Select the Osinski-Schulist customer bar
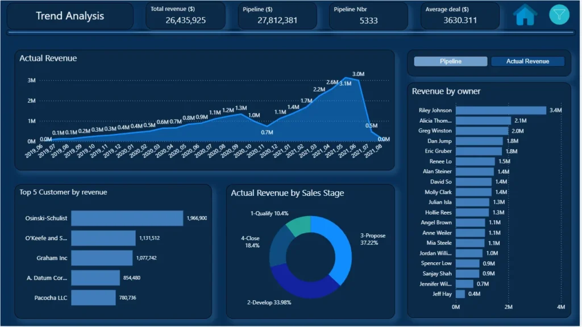The height and width of the screenshot is (327, 582). [127, 218]
